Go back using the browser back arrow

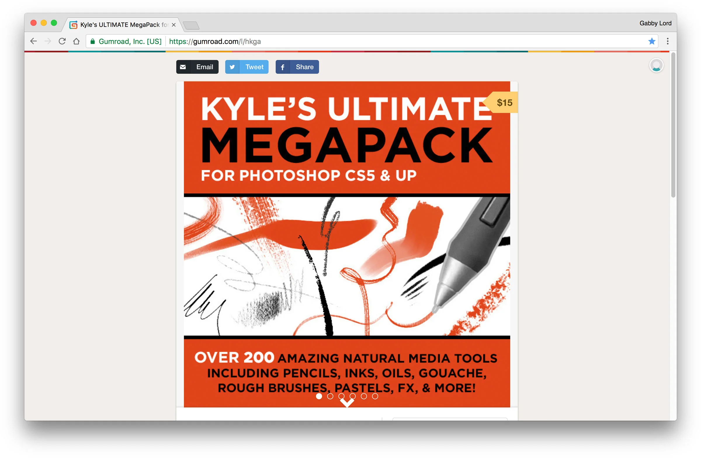pos(34,41)
